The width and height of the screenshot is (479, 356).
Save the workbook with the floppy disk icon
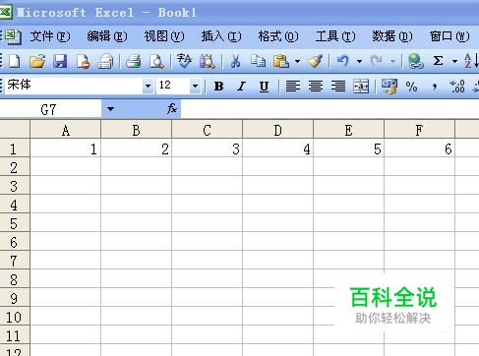click(x=60, y=61)
